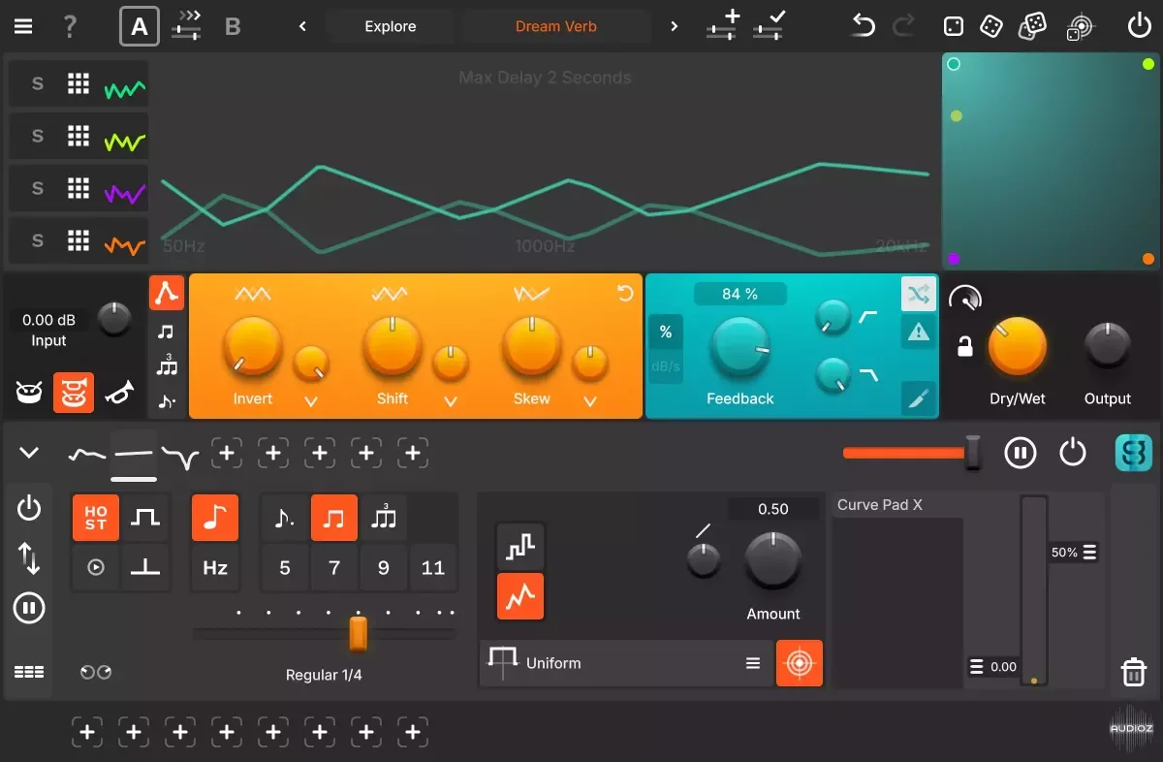The width and height of the screenshot is (1163, 762).
Task: Toggle the orange target button
Action: coord(800,663)
